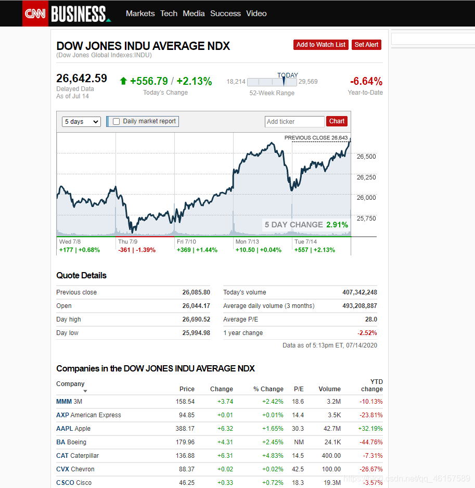
Task: Open the 5 days range dropdown
Action: point(81,121)
